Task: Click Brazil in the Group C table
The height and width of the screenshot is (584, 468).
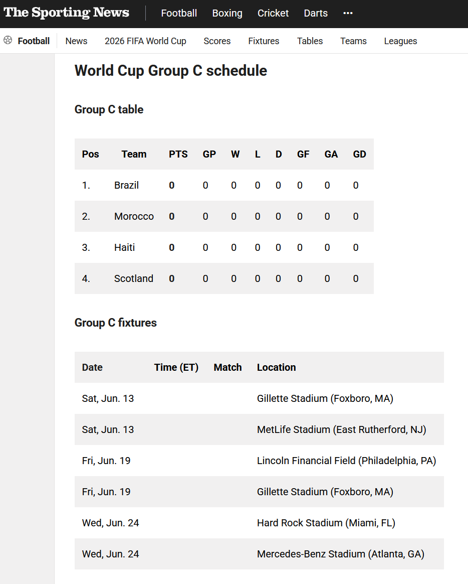Action: point(126,185)
